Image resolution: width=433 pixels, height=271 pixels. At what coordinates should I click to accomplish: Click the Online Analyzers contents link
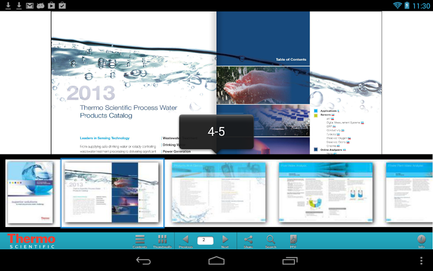pyautogui.click(x=333, y=150)
